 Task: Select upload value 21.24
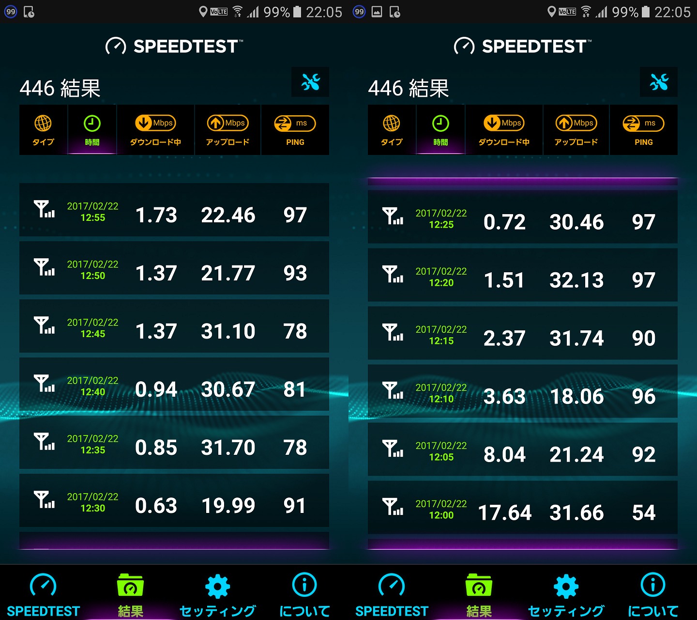(x=576, y=454)
